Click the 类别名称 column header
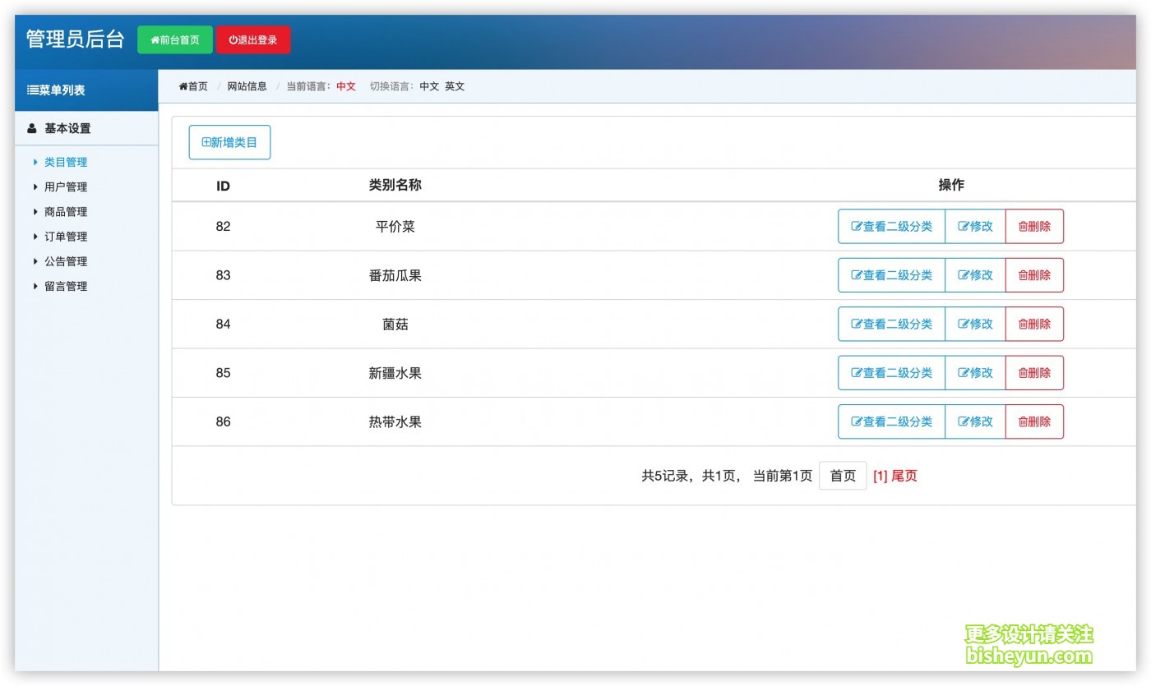 coord(395,185)
